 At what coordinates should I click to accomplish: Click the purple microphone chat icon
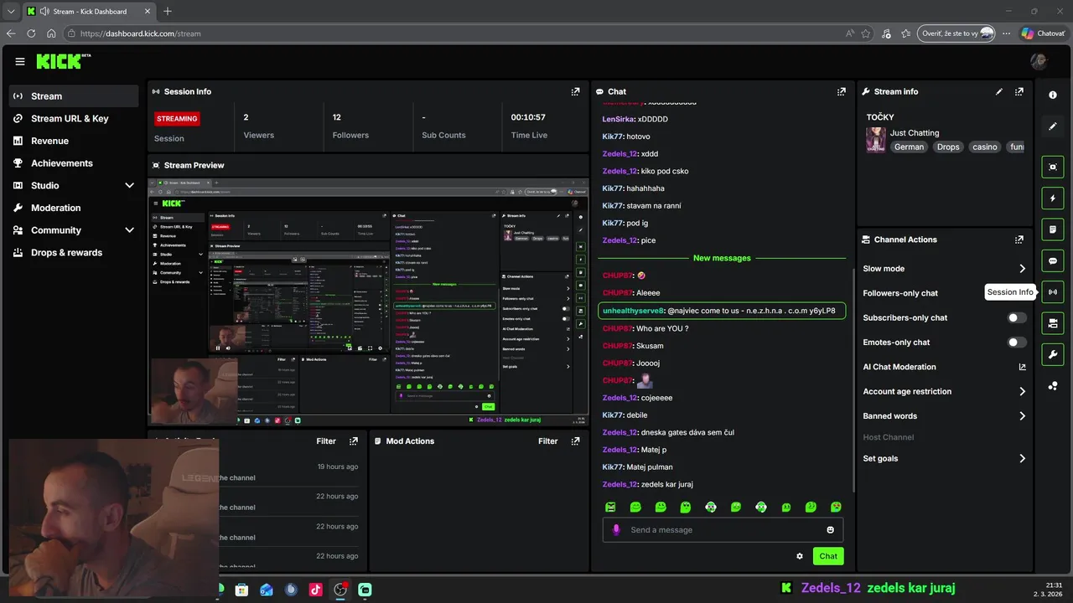pyautogui.click(x=616, y=530)
